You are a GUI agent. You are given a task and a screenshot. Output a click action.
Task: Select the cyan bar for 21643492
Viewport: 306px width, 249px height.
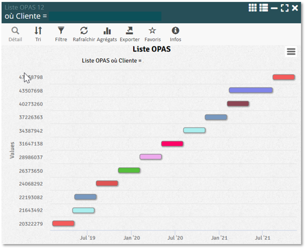[83, 210]
